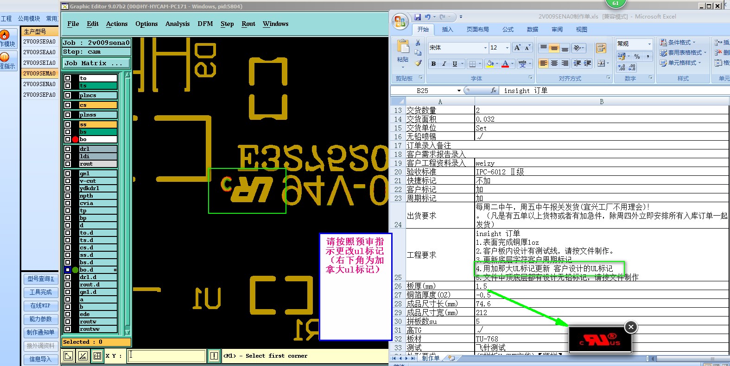Select job 2V009SEMA0 in list
Screen dimensions: 730x366
click(x=39, y=74)
